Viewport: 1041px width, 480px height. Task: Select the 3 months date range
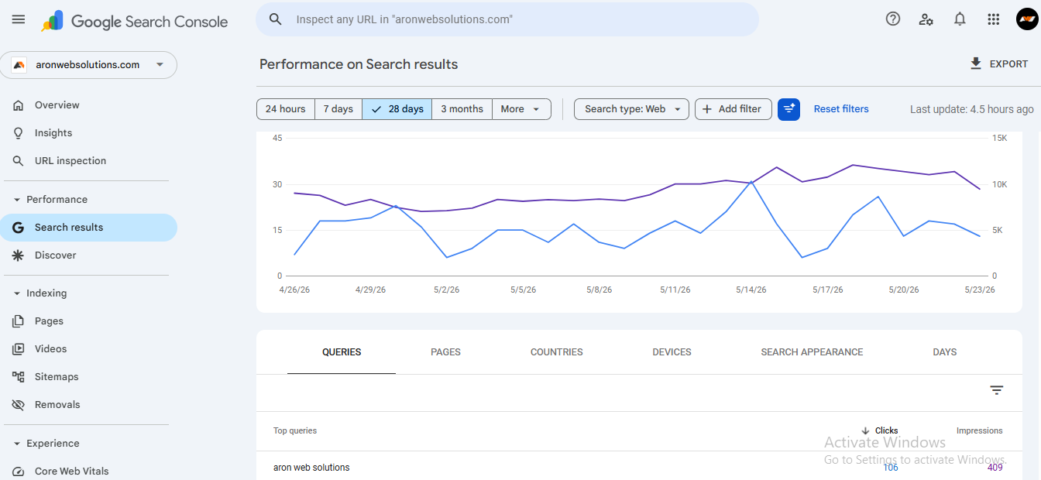pos(462,109)
